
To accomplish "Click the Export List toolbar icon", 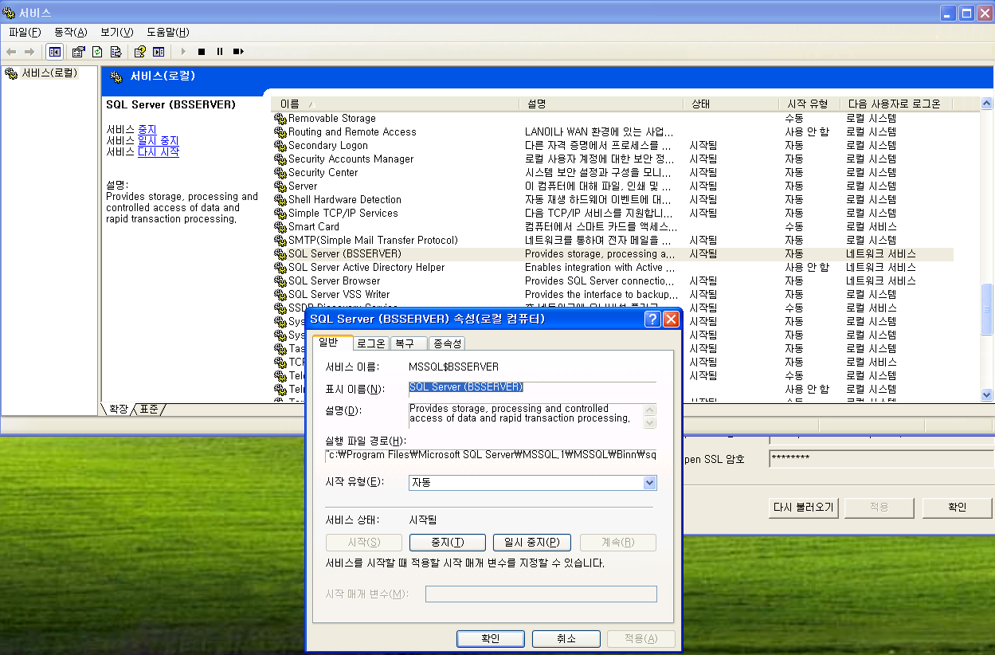I will (116, 52).
